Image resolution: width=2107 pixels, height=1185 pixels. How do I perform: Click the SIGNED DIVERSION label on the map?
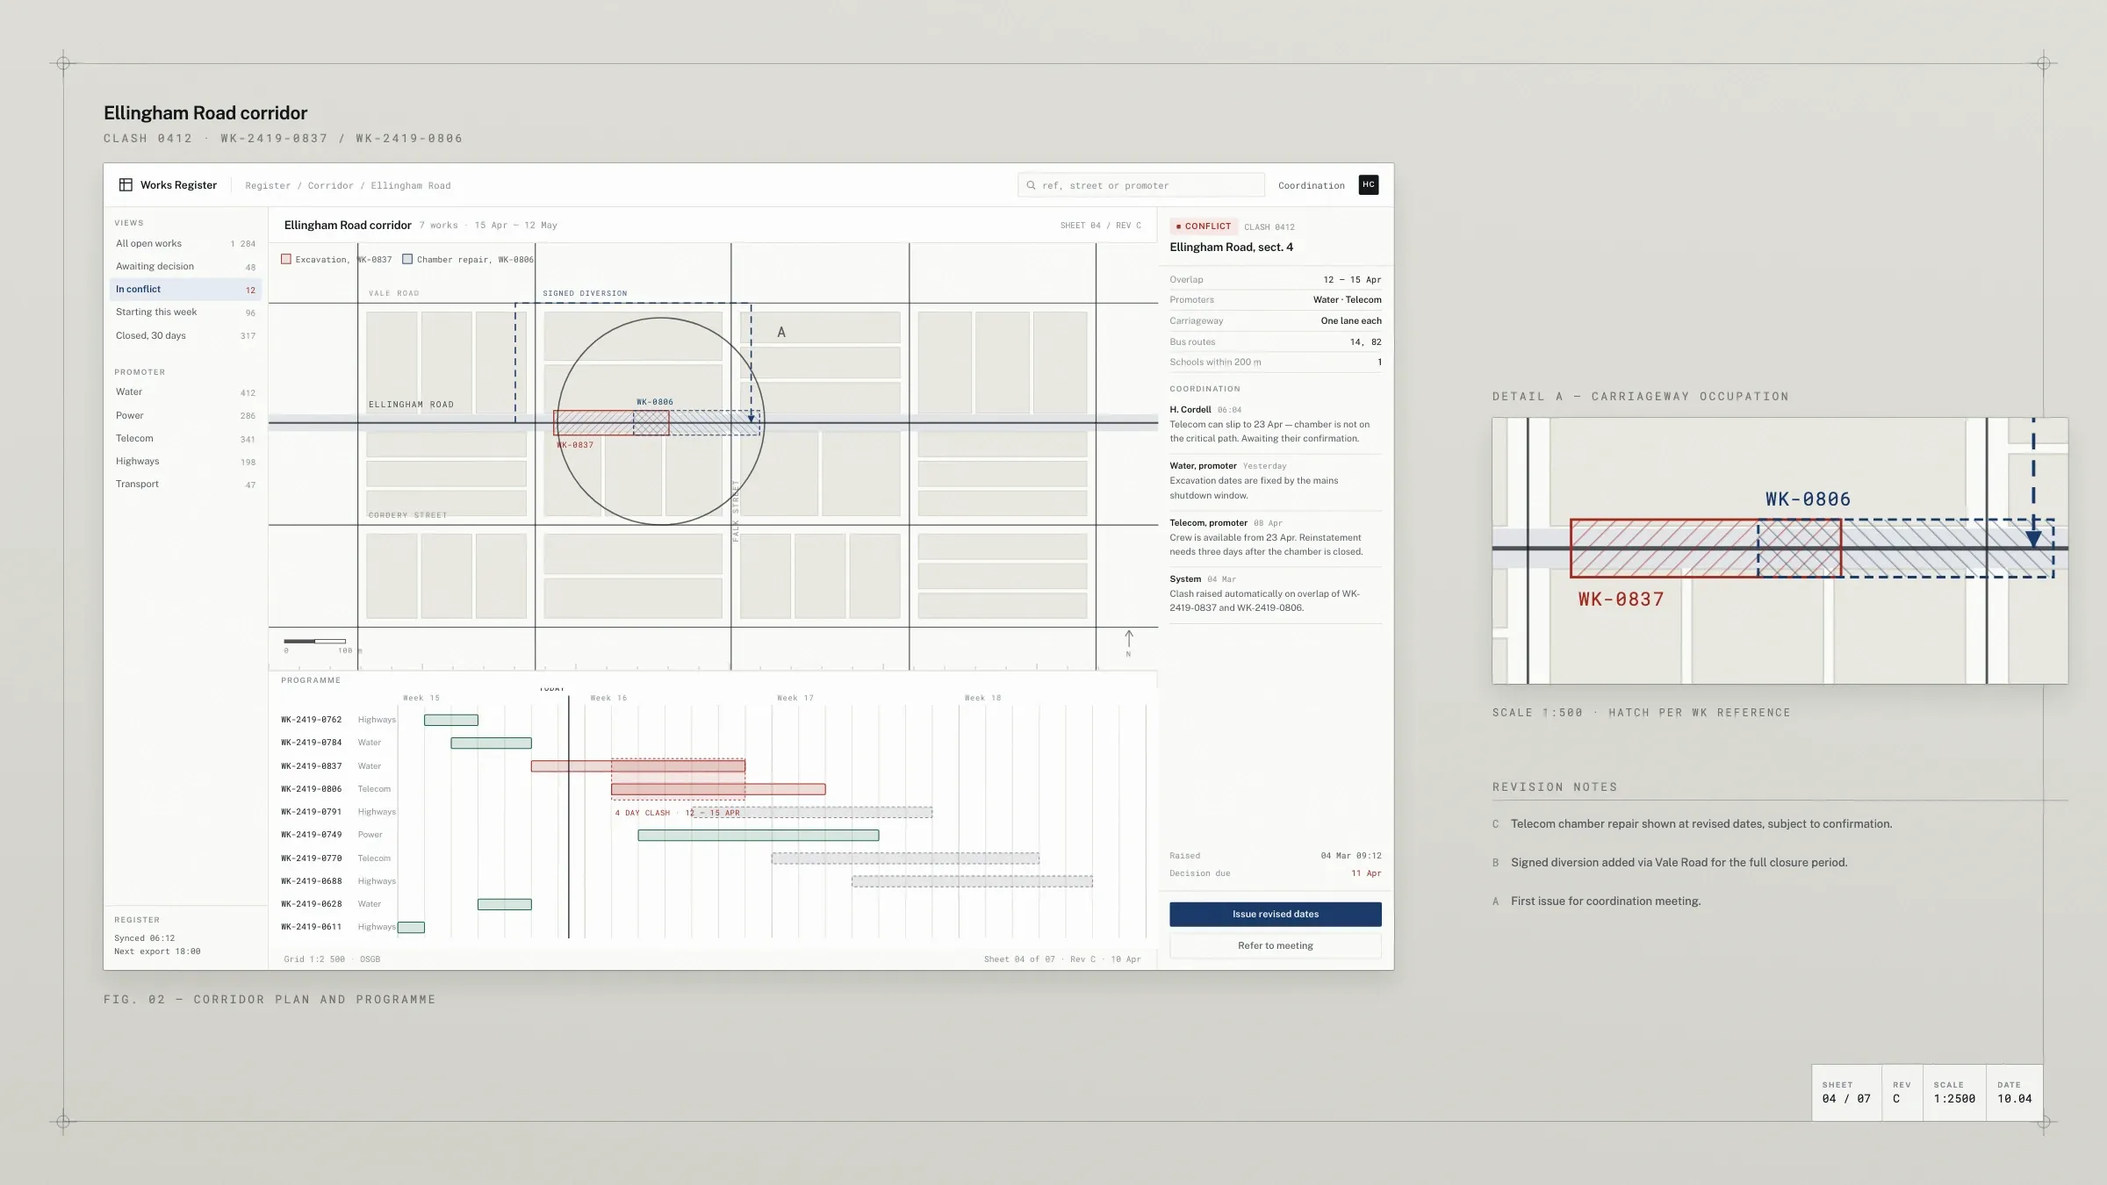click(585, 293)
